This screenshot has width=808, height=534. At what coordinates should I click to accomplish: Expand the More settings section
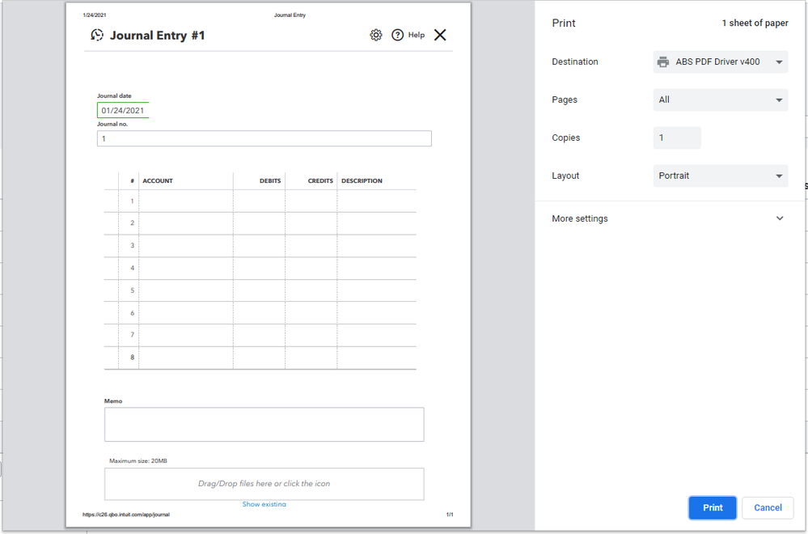click(668, 218)
